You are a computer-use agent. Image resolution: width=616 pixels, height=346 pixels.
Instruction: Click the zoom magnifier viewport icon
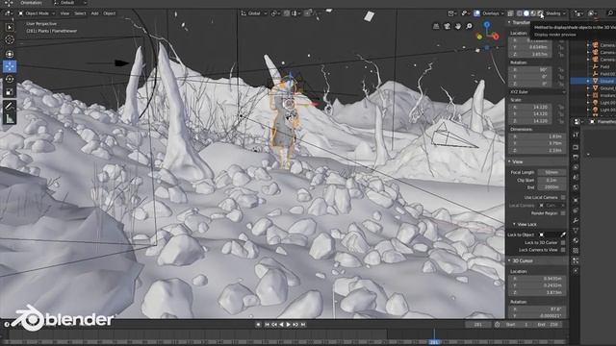(469, 26)
